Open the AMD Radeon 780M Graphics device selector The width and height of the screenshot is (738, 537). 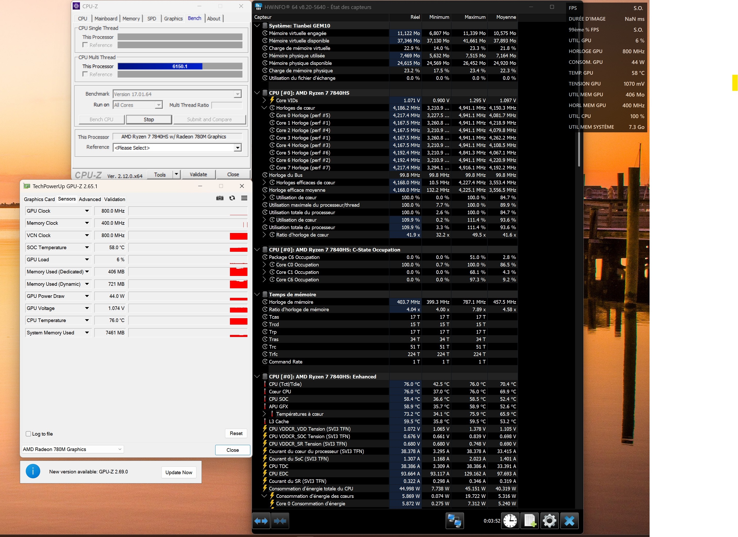[x=73, y=449]
